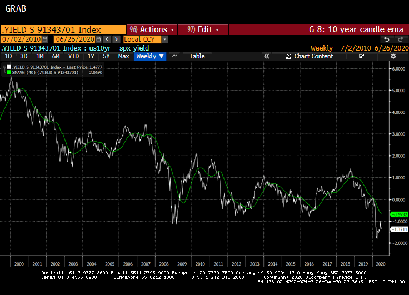Viewport: 409px width, 295px height.
Task: Click the 07/02/2010 start date field
Action: pyautogui.click(x=21, y=39)
